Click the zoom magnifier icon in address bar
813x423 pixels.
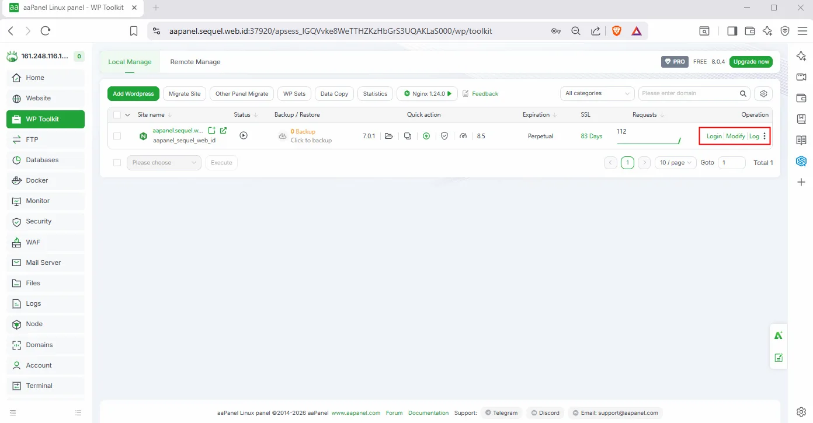pyautogui.click(x=576, y=31)
